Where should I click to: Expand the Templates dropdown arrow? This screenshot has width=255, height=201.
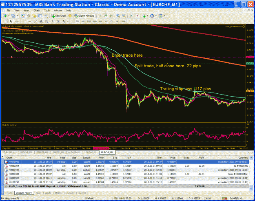[x=164, y=16]
